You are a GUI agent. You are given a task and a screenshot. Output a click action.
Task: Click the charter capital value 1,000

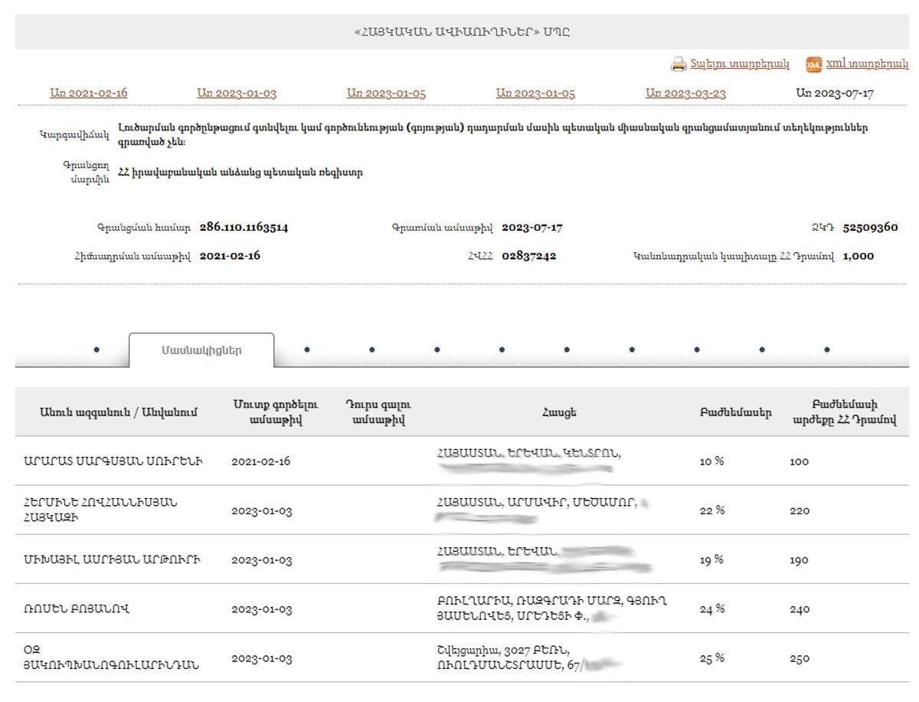858,256
